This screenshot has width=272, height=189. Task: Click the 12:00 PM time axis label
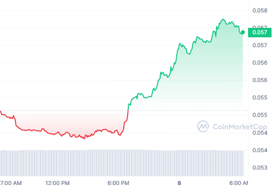pos(57,183)
